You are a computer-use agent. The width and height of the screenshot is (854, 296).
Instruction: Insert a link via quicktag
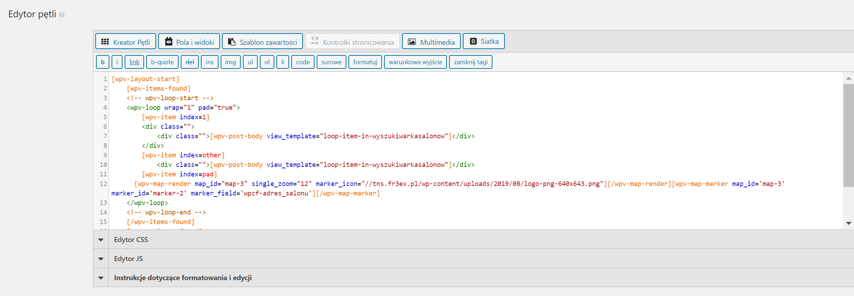click(x=134, y=62)
